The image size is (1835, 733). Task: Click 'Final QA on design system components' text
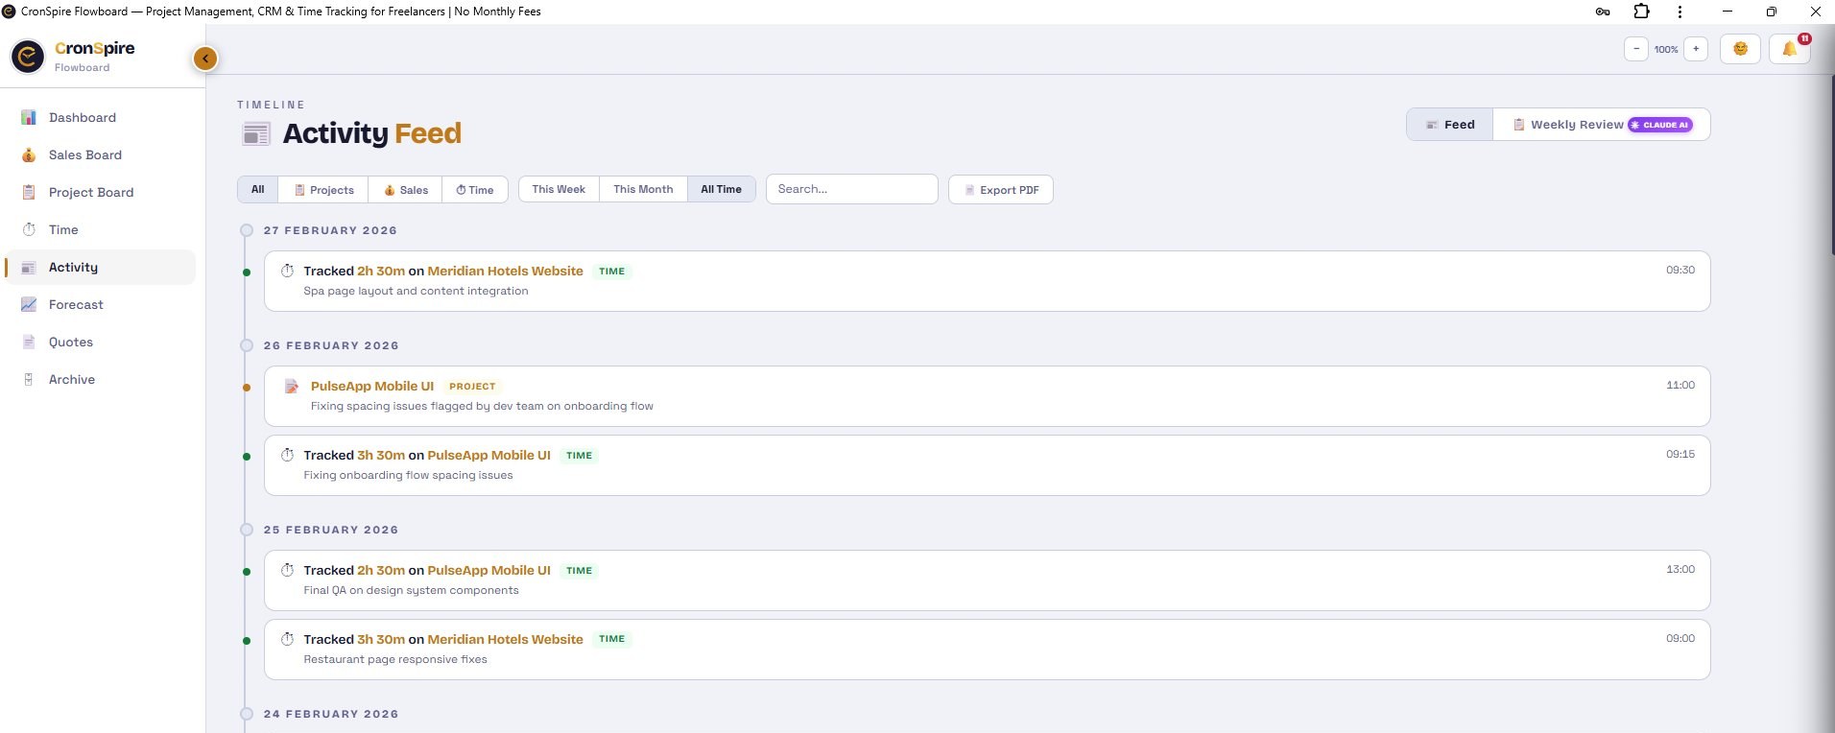coord(411,590)
